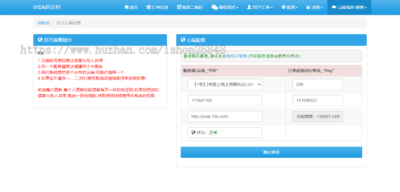This screenshot has height=192, width=400.
Task: Click the 云端配置 panel title
Action: [196, 40]
